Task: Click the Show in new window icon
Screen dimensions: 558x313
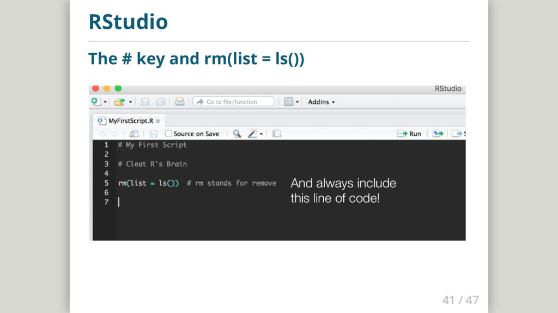Action: tap(134, 134)
